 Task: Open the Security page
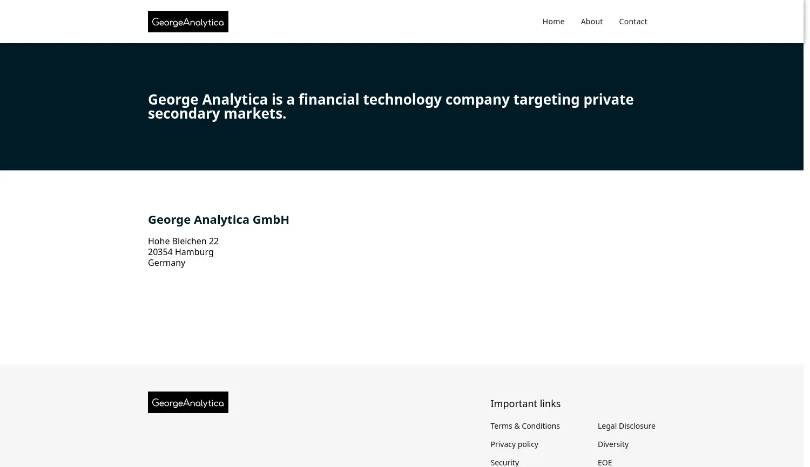tap(504, 462)
